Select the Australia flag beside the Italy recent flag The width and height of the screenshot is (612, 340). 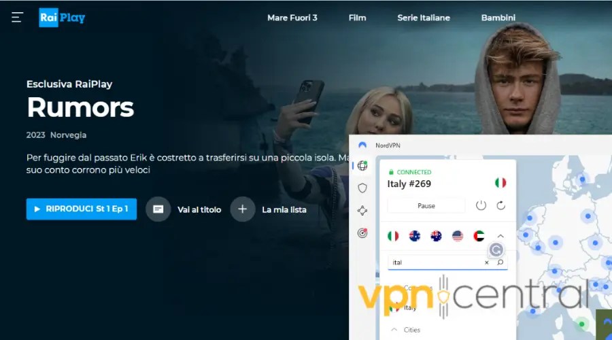point(415,236)
